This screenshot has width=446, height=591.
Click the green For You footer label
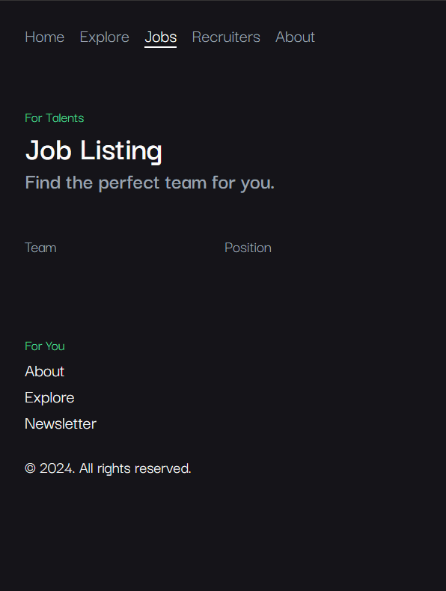pyautogui.click(x=45, y=346)
